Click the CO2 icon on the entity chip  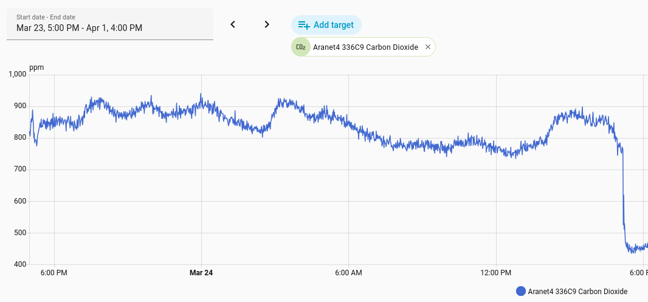click(300, 47)
